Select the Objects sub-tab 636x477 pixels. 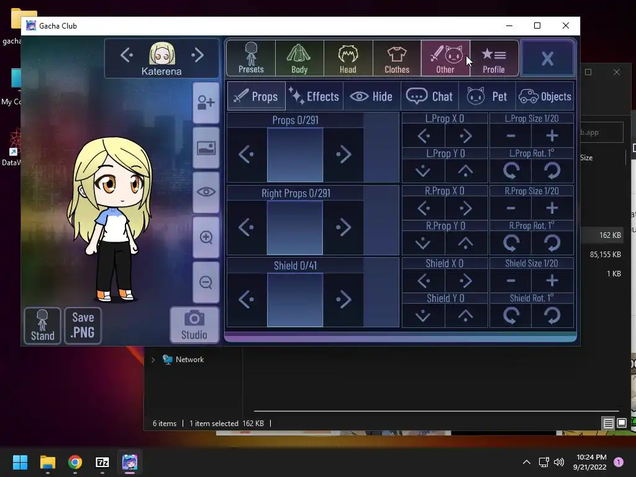[x=545, y=96]
